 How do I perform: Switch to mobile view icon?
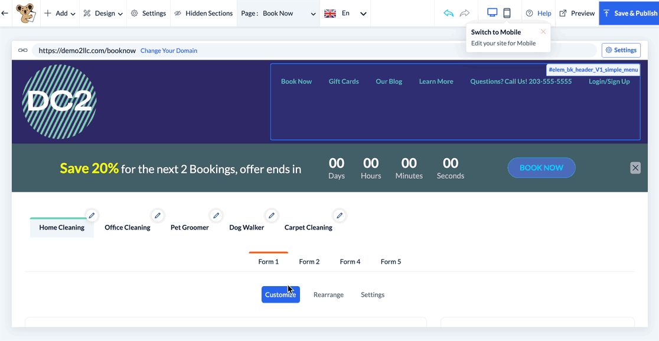[507, 13]
